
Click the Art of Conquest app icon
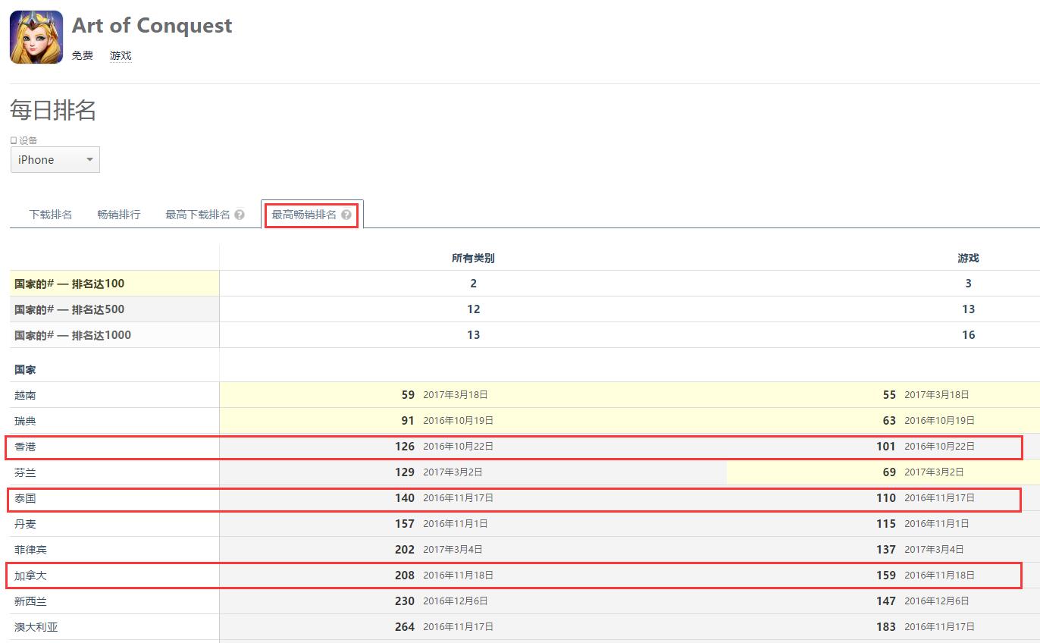(x=36, y=37)
